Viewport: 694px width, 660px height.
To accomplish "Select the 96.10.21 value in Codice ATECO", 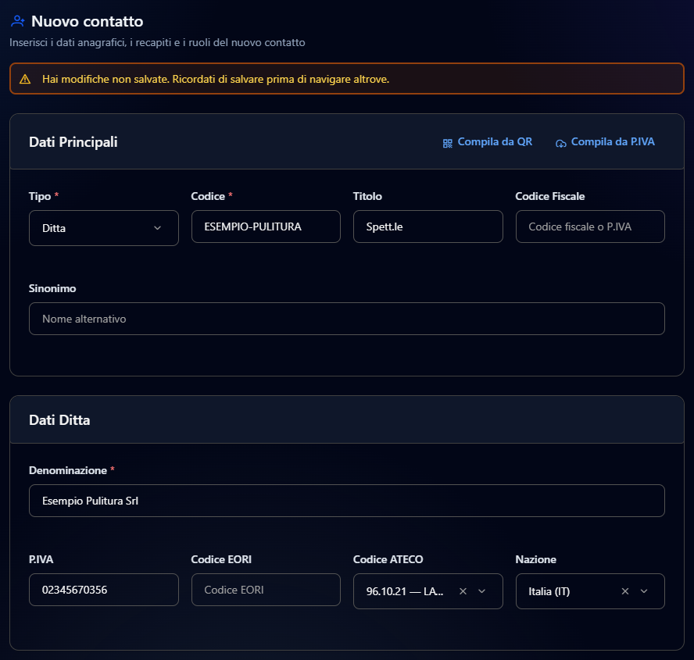I will [x=405, y=591].
